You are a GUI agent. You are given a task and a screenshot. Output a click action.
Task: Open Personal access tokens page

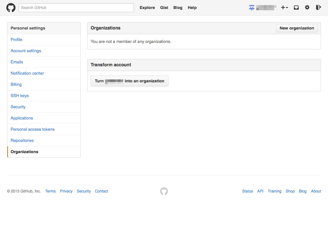(32, 129)
